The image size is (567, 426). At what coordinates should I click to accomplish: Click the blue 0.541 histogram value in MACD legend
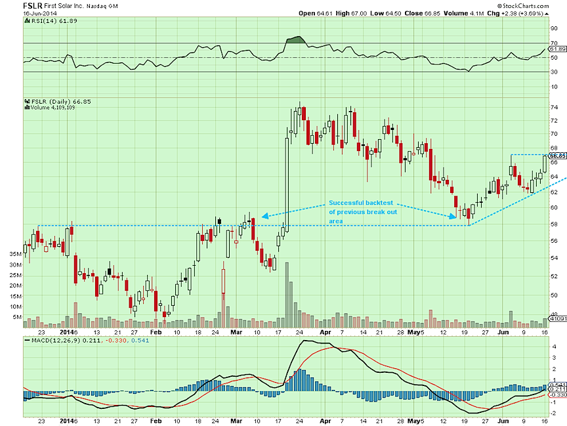click(x=140, y=341)
